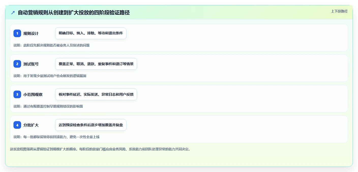Click the 达到预设检查条件后逐步增加覆盖 box
The height and width of the screenshot is (172, 358).
pyautogui.click(x=91, y=125)
